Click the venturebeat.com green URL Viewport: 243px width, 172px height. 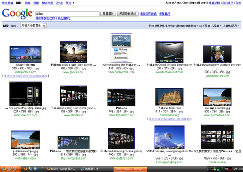pyautogui.click(x=26, y=158)
